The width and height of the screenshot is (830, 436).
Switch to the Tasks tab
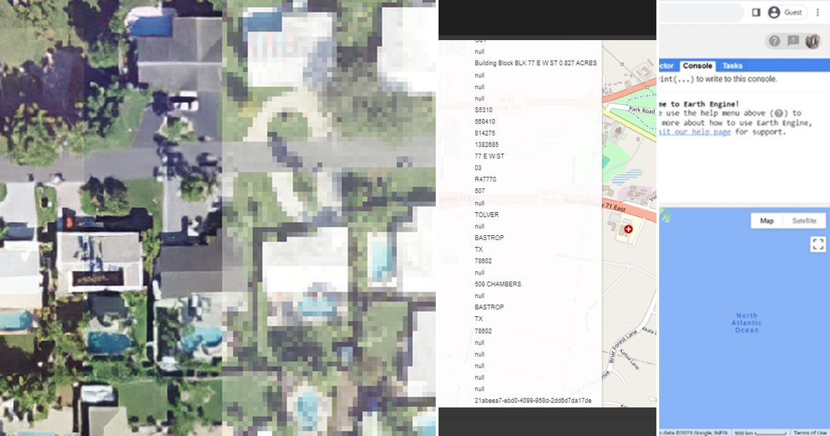(x=732, y=66)
